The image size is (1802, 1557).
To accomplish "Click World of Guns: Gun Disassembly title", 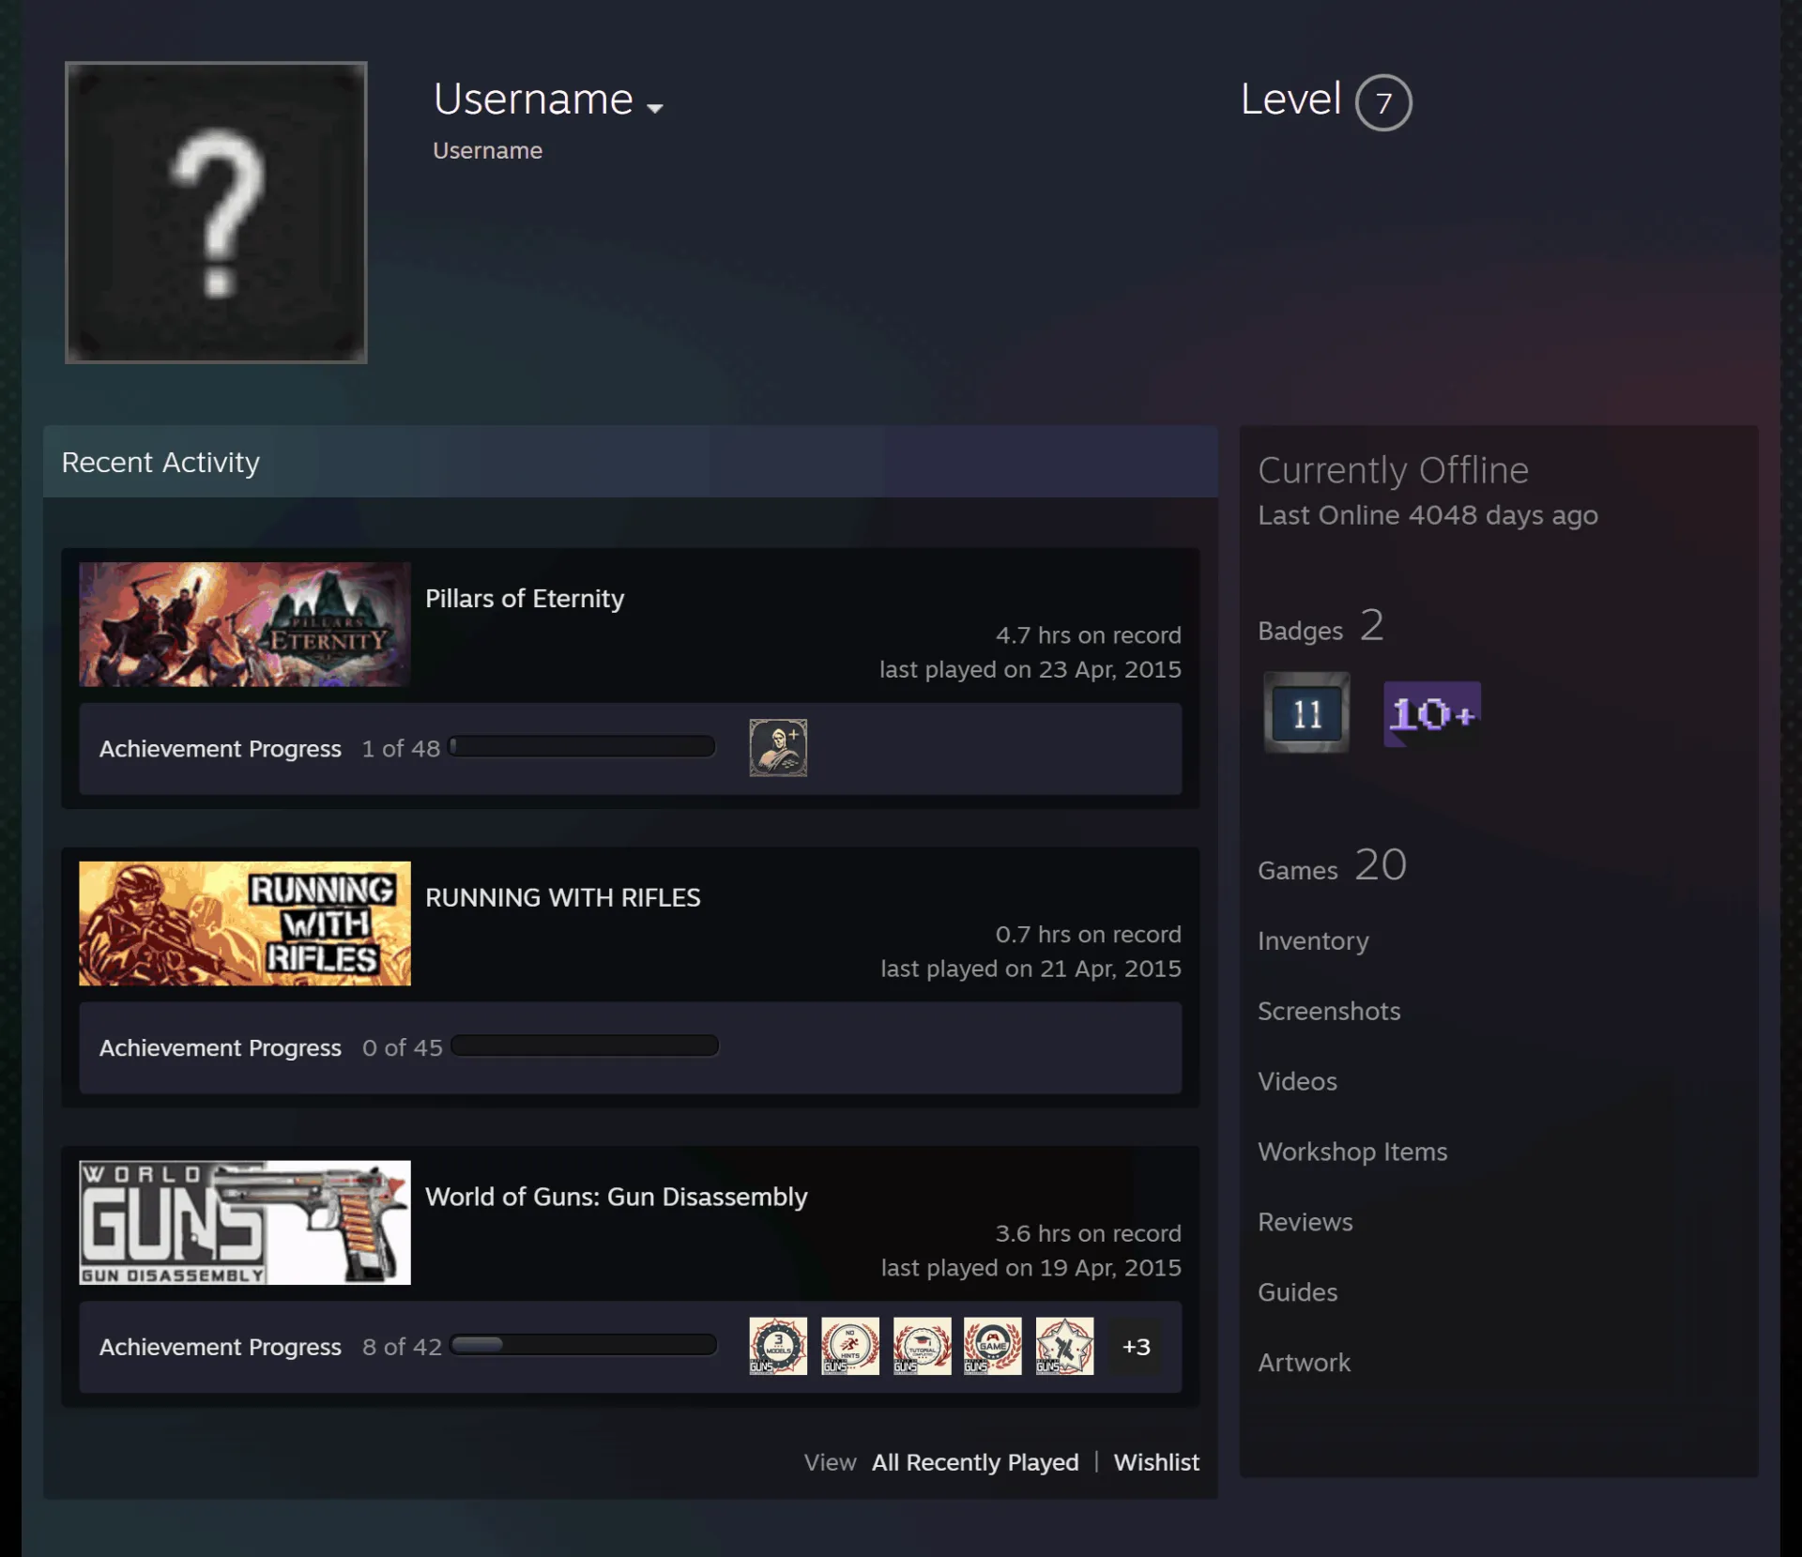I will coord(617,1197).
